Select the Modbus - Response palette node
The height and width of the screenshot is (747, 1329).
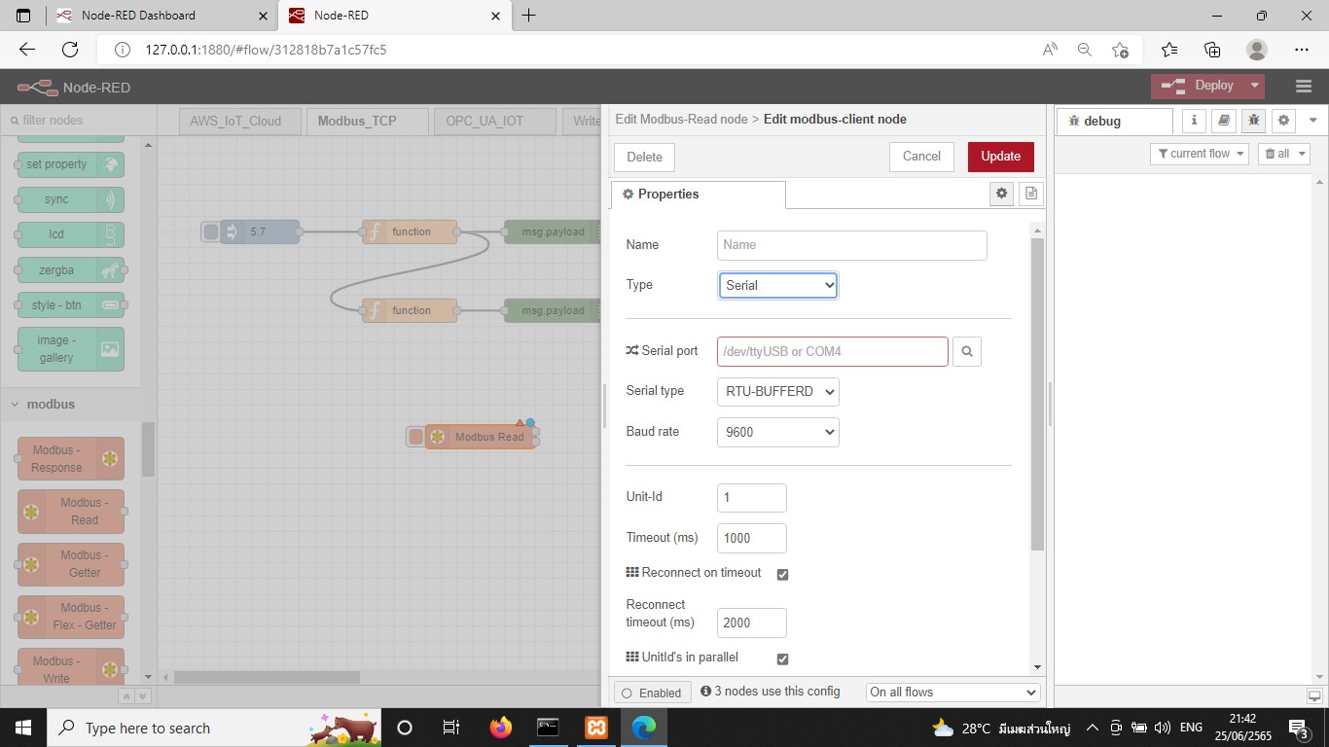70,459
